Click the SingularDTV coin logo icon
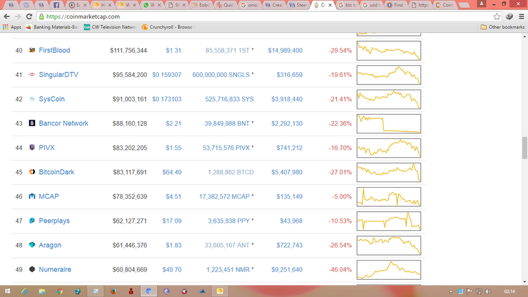Image resolution: width=528 pixels, height=297 pixels. [32, 74]
